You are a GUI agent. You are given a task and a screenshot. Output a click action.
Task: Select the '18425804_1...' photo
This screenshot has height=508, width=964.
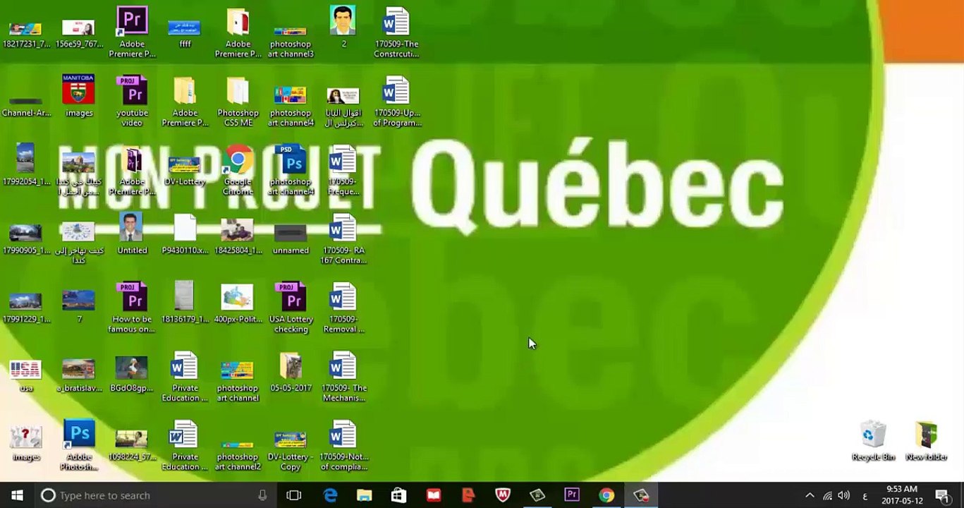pos(238,236)
